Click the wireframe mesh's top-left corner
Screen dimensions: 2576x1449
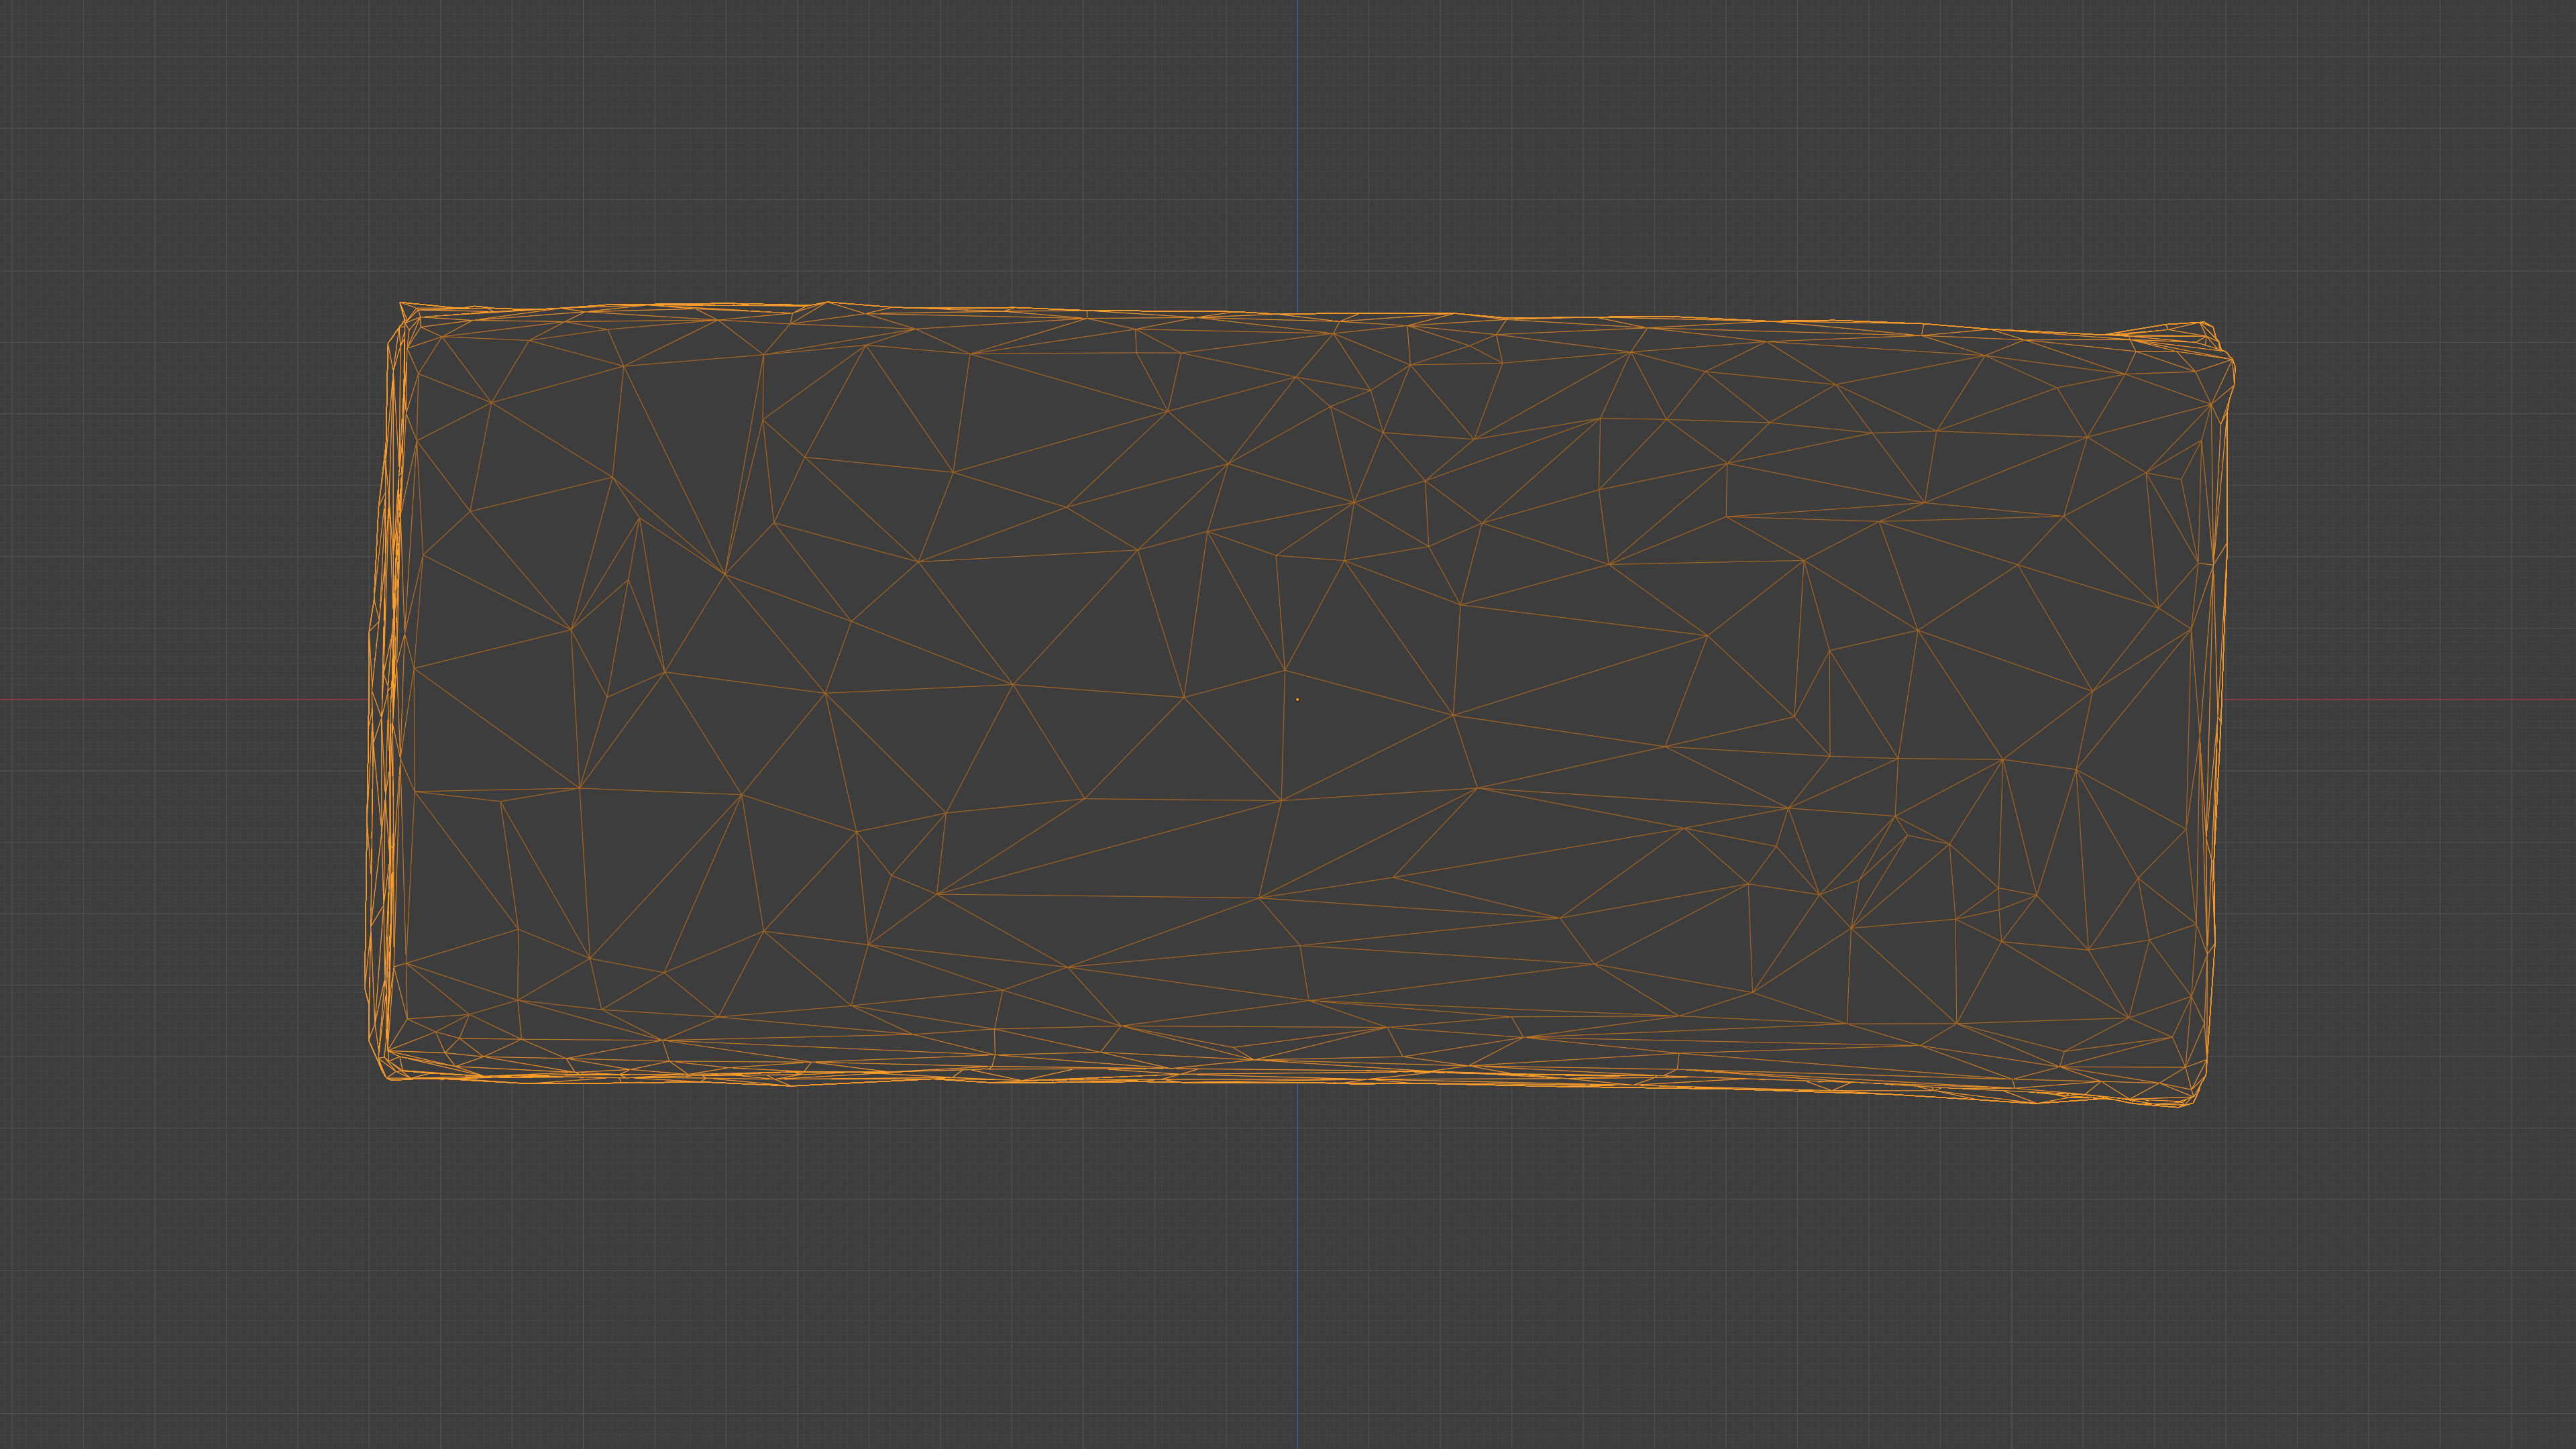tap(402, 304)
